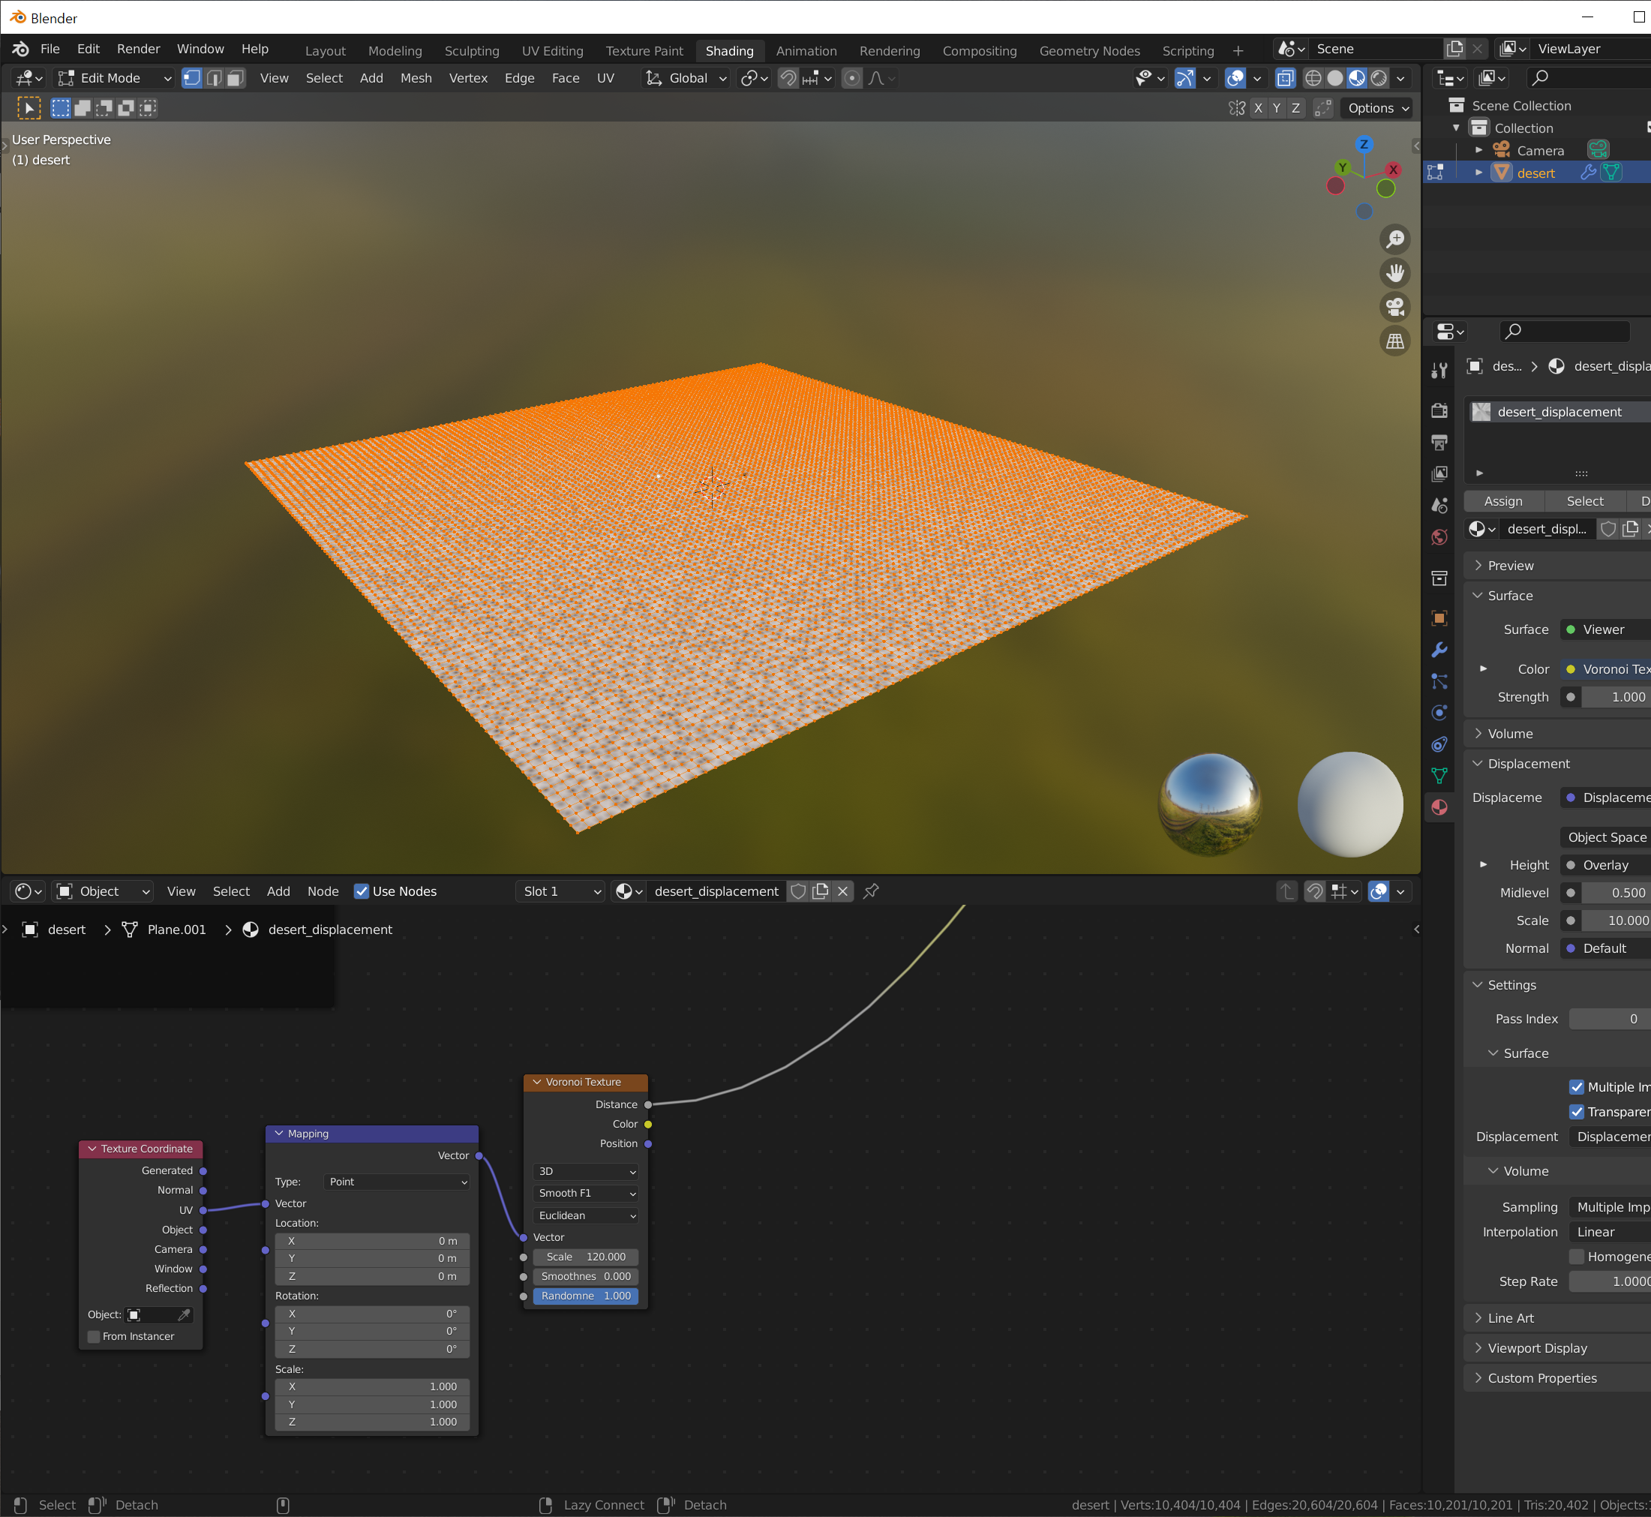
Task: Select the Camera object in the outliner
Action: coord(1539,150)
